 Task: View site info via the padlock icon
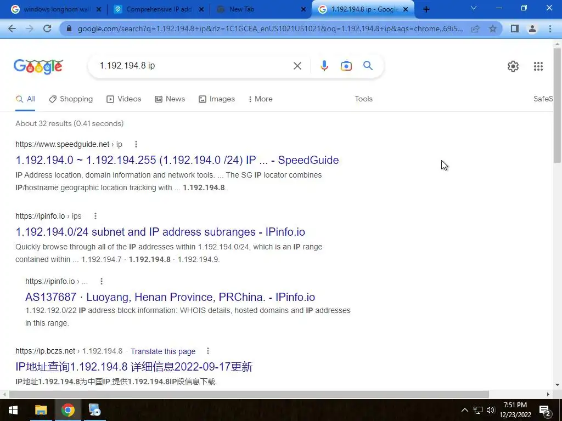point(70,29)
